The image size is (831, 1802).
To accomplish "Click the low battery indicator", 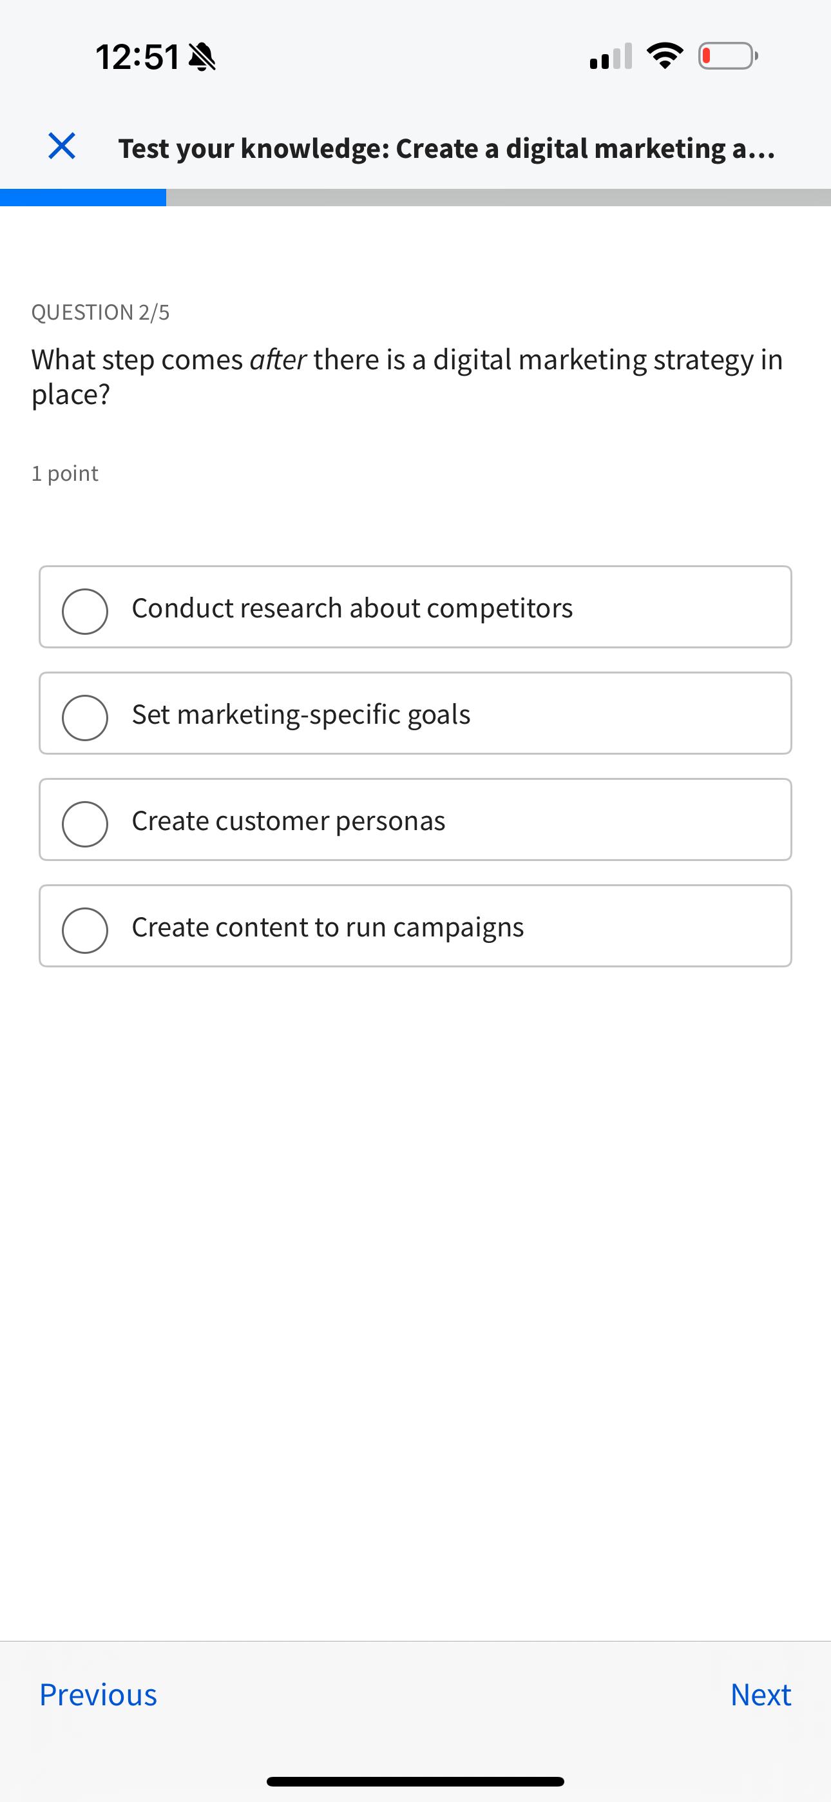I will click(725, 56).
